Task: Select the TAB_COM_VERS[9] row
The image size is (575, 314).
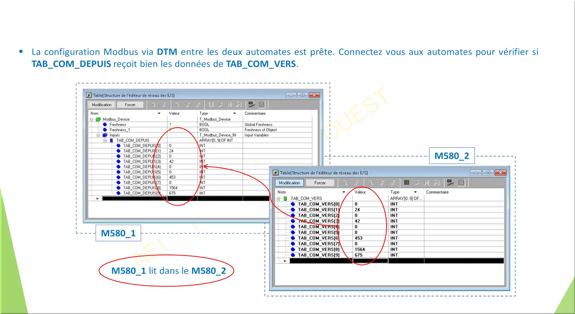Action: click(x=390, y=255)
